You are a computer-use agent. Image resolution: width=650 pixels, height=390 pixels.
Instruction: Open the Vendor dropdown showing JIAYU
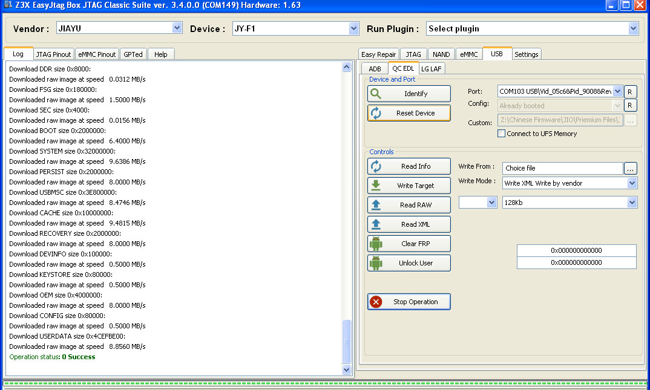pos(177,28)
